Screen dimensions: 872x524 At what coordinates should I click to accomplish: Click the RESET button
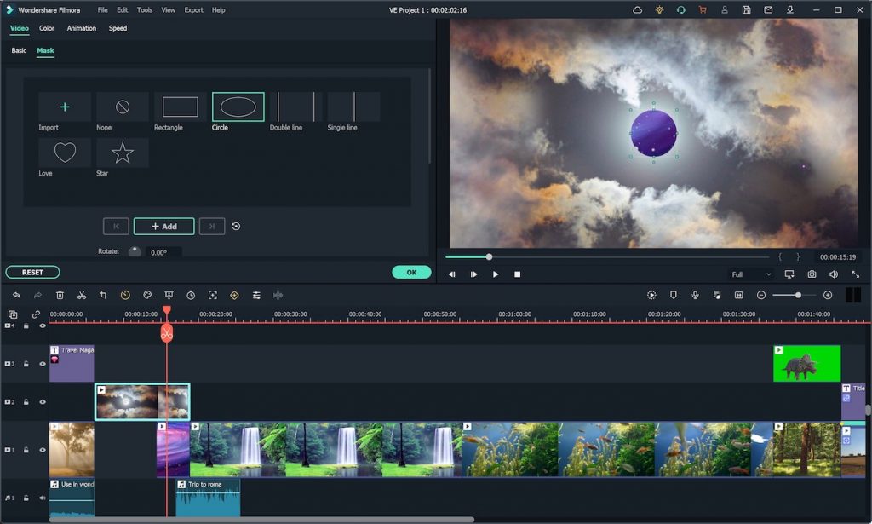point(32,272)
